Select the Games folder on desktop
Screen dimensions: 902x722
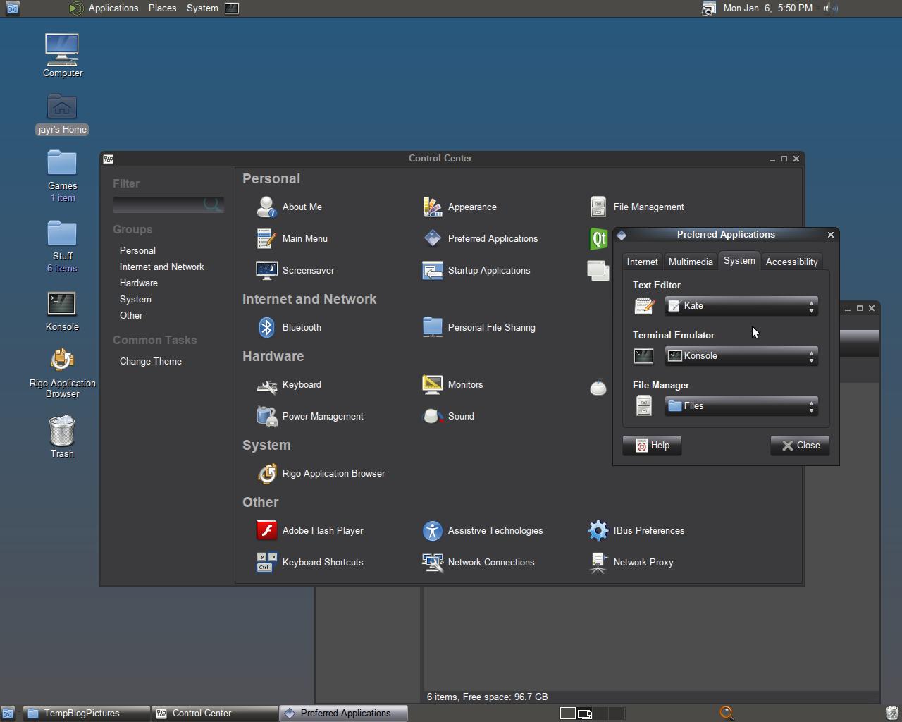[x=62, y=164]
